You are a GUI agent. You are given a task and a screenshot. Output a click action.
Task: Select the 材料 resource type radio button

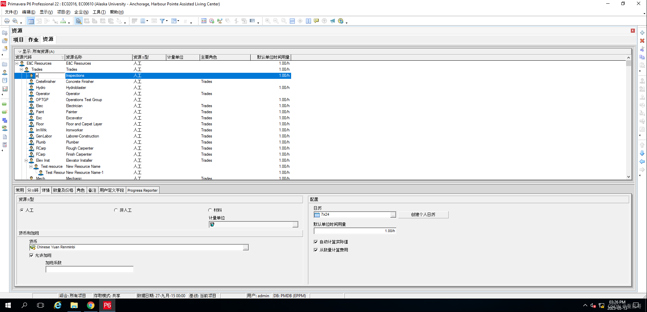(x=210, y=210)
